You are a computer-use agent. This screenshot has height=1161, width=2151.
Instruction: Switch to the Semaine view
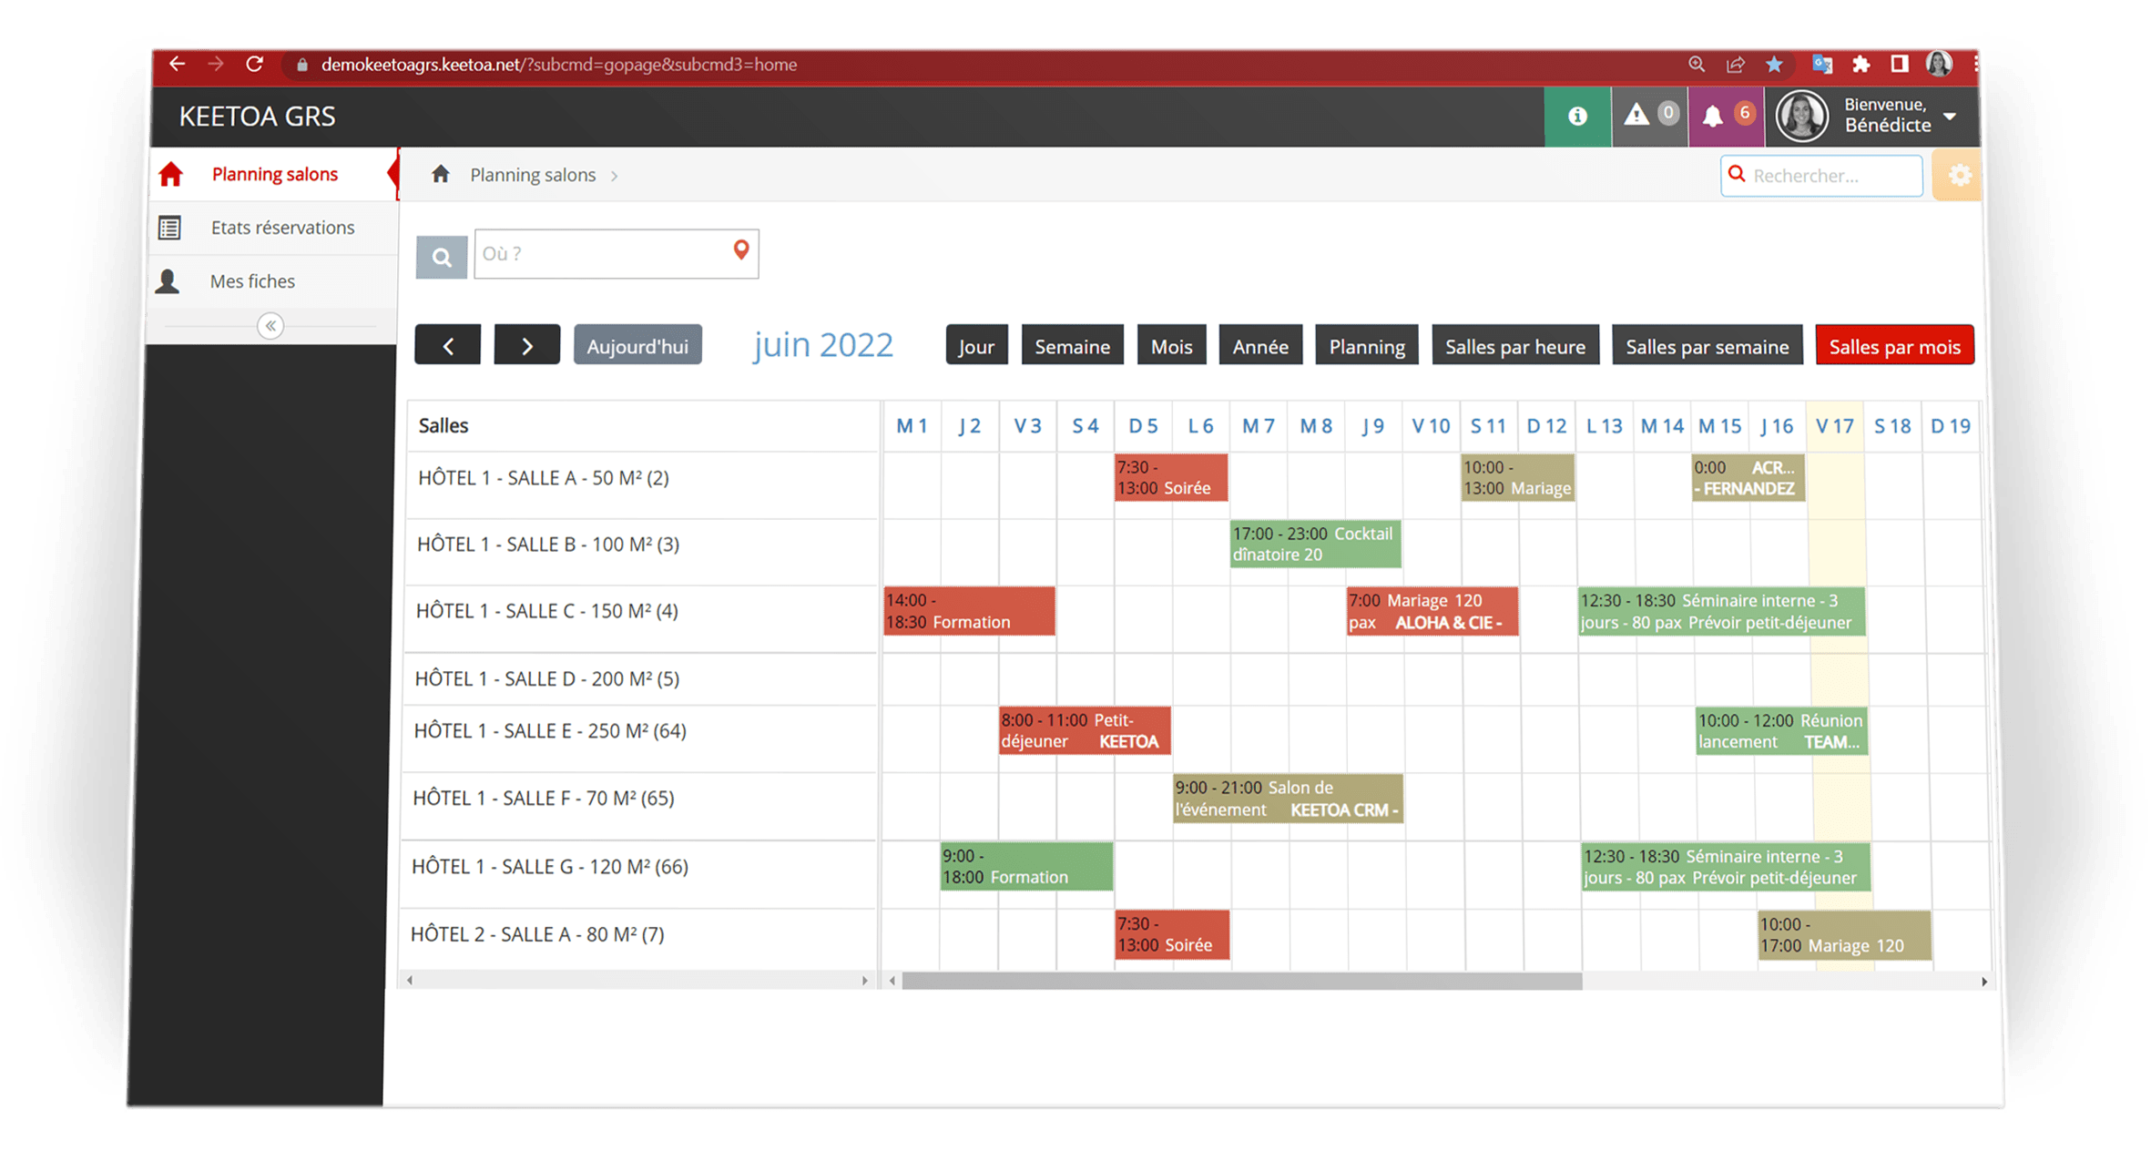[x=1072, y=347]
